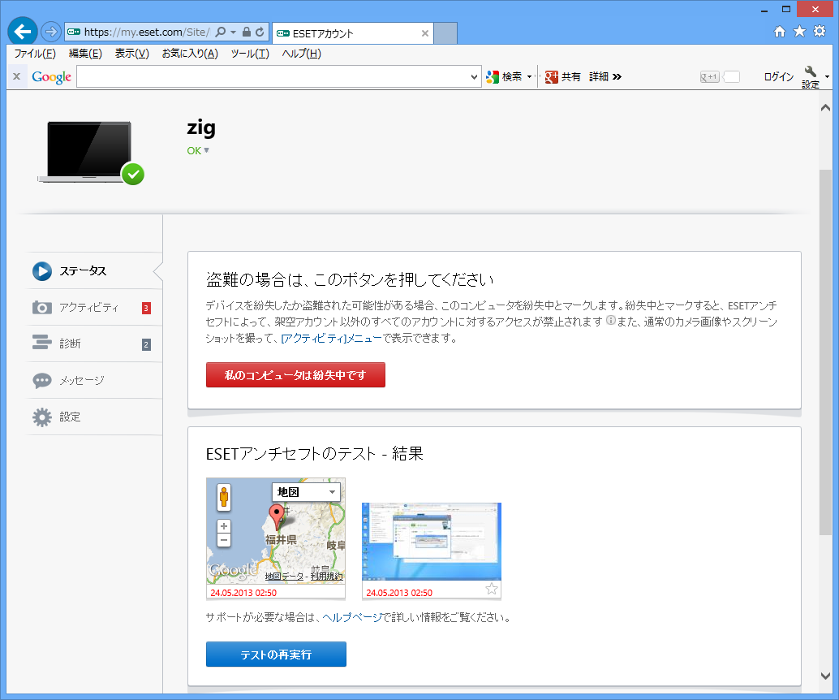Expand the OK status dropdown
Viewport: 839px width, 700px height.
(x=206, y=150)
